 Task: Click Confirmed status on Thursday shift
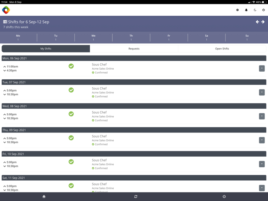[x=100, y=144]
